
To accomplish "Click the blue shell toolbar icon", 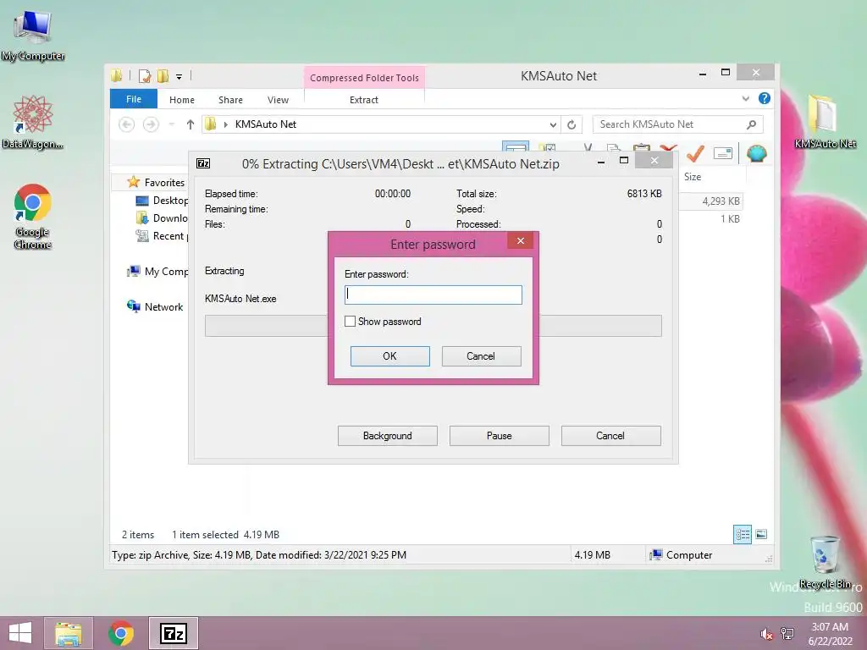I will [756, 153].
